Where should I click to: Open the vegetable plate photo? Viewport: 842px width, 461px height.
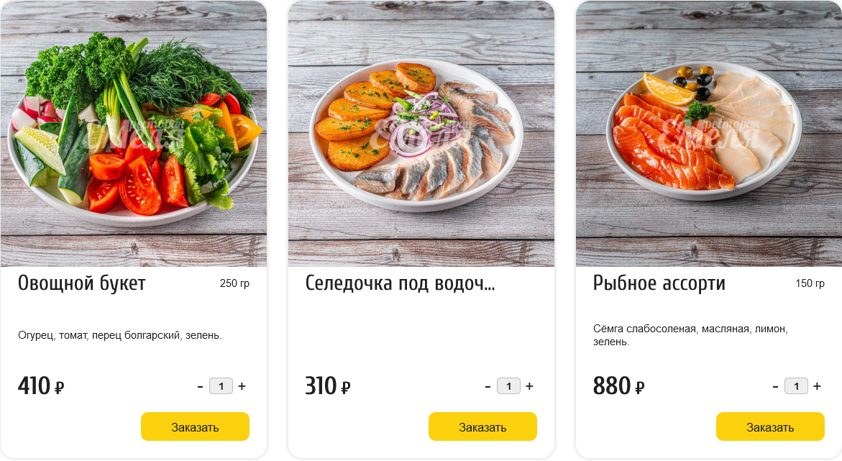coord(134,133)
